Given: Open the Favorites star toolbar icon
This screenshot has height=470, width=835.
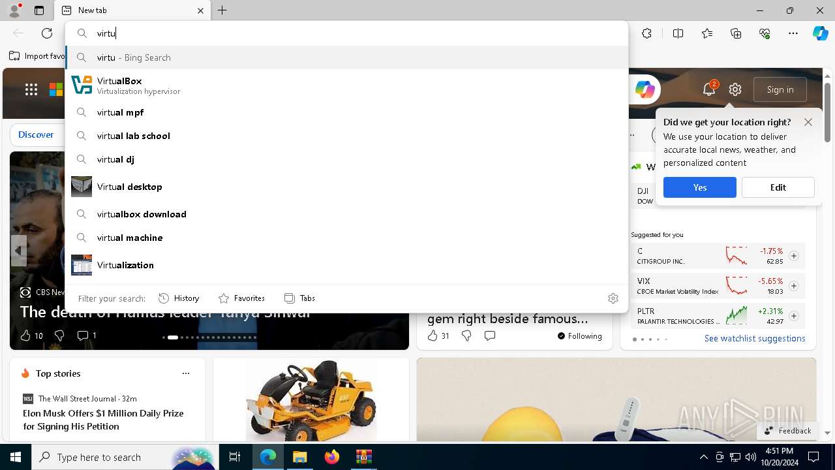Looking at the screenshot, I should [707, 33].
